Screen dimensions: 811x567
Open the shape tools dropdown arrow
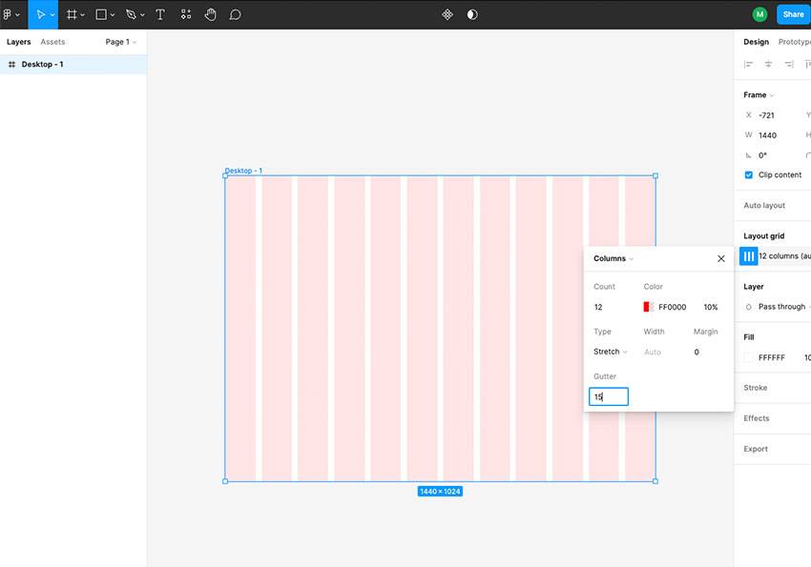tap(113, 15)
